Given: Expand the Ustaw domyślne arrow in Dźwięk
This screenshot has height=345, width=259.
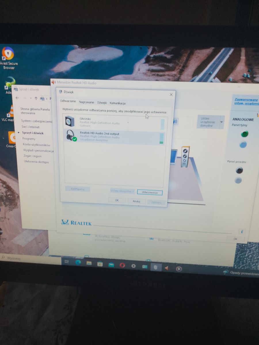Looking at the screenshot, I should click(134, 191).
